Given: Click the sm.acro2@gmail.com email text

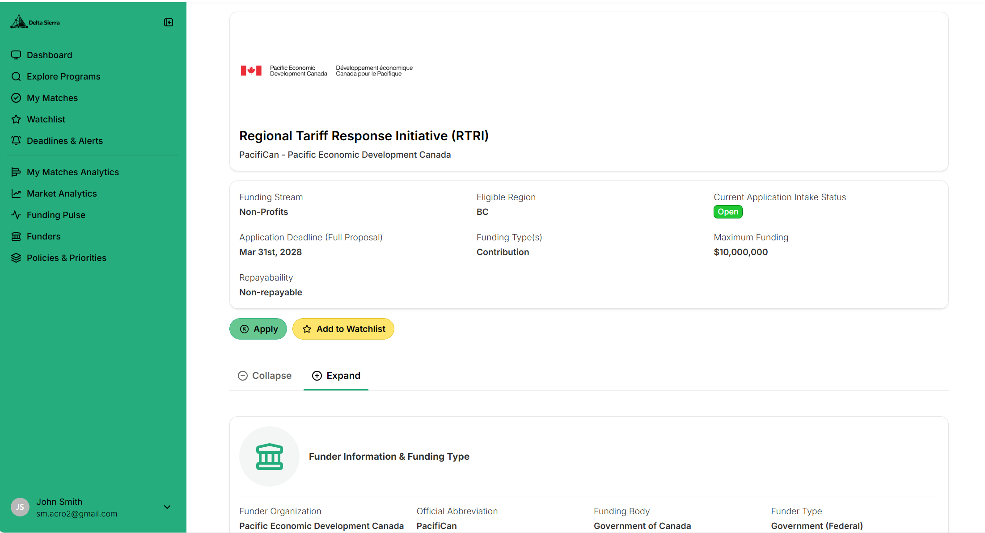Looking at the screenshot, I should point(77,514).
